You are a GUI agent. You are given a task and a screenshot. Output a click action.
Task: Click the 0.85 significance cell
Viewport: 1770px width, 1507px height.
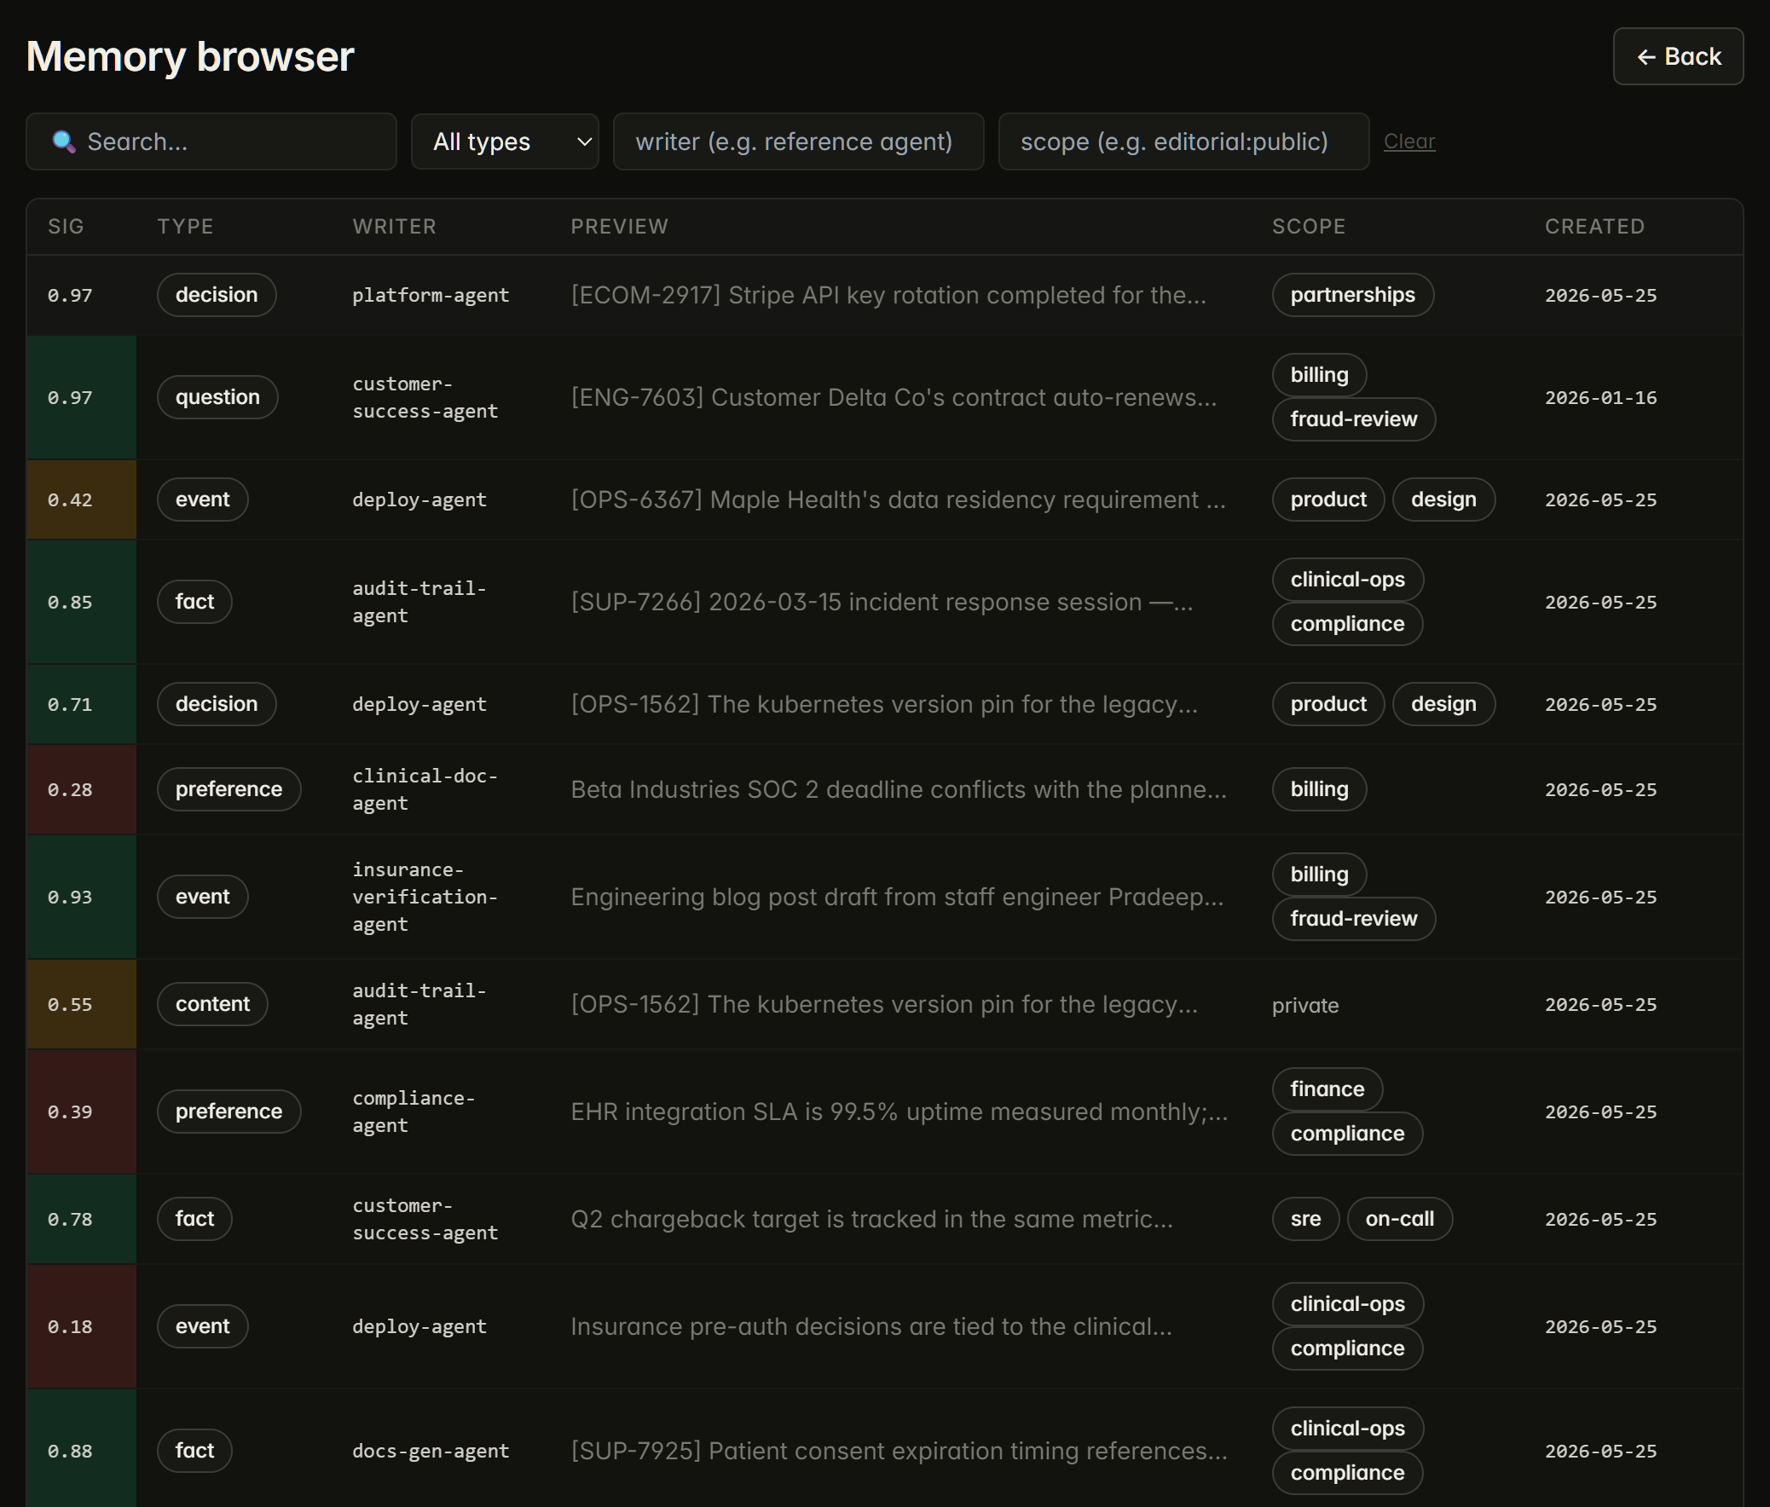pyautogui.click(x=81, y=602)
